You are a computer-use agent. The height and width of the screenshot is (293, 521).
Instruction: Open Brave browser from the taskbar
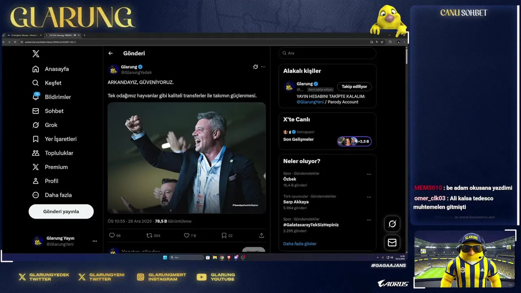229,258
